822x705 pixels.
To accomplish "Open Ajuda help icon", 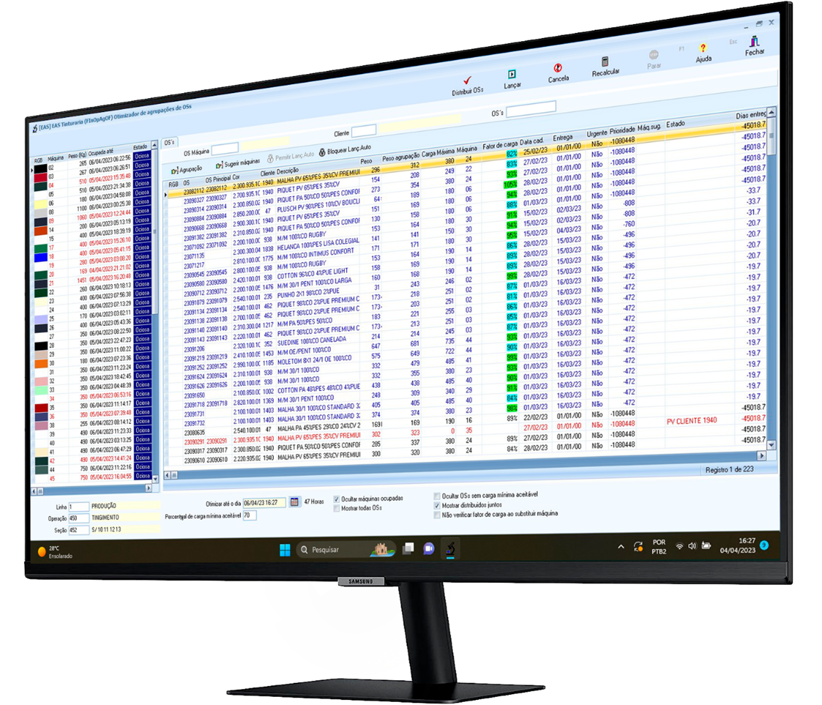I will [703, 48].
